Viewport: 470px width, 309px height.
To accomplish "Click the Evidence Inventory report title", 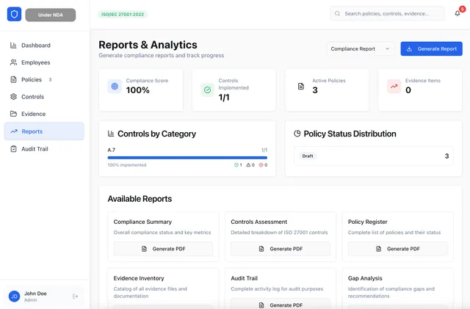I will (139, 278).
